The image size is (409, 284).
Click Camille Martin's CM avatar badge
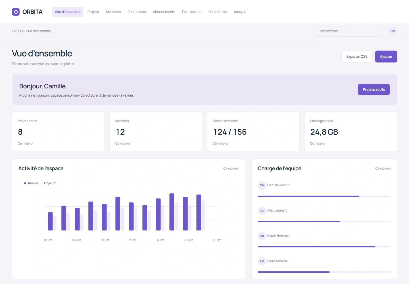[x=262, y=185]
